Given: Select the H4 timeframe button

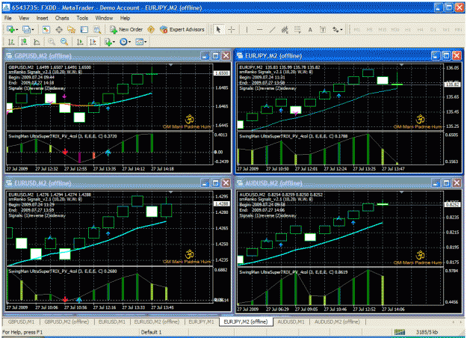Looking at the screenshot, I should tap(420, 29).
